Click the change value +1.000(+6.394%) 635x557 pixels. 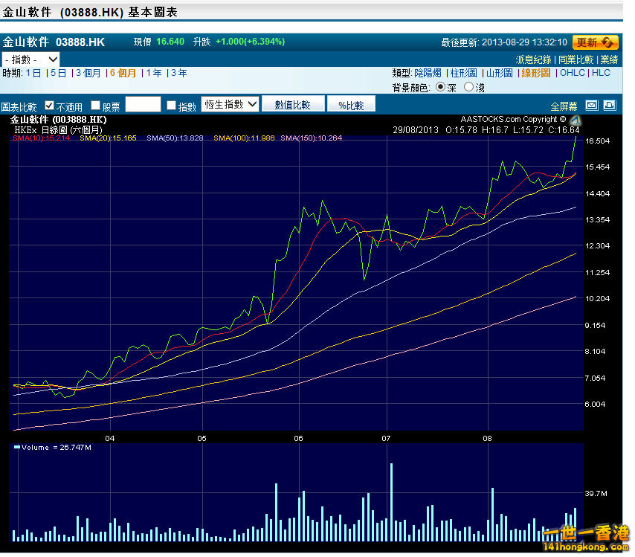[251, 42]
